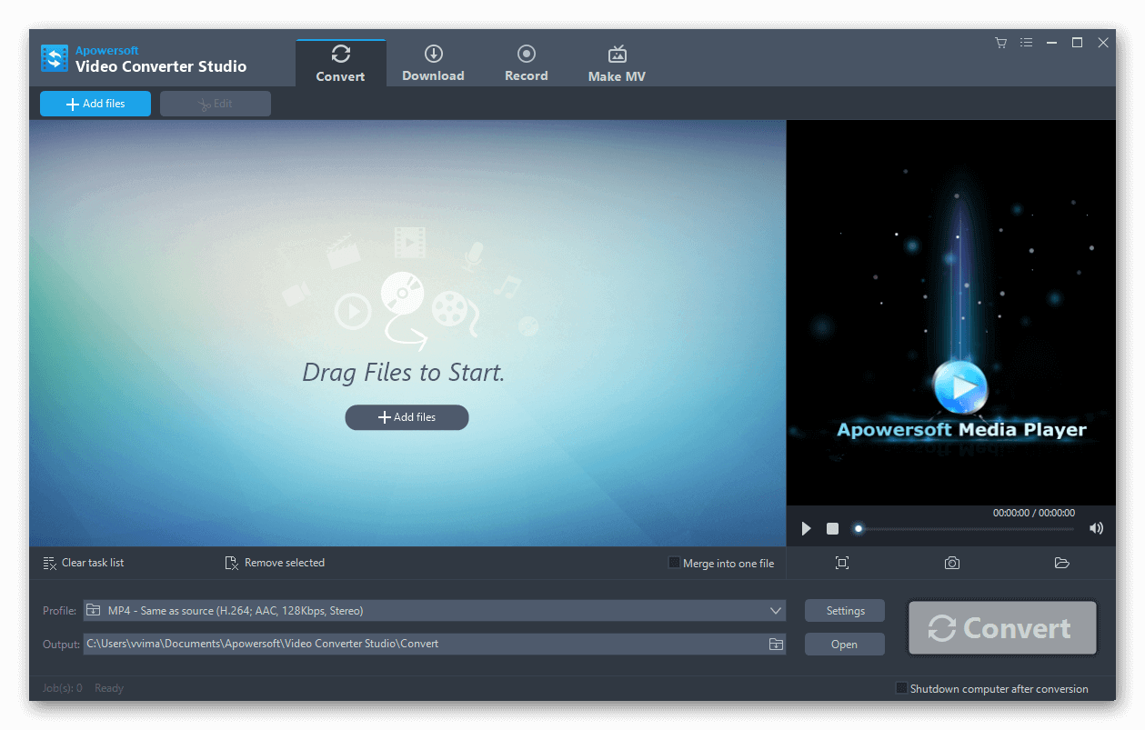Click the Output path field

[x=418, y=645]
